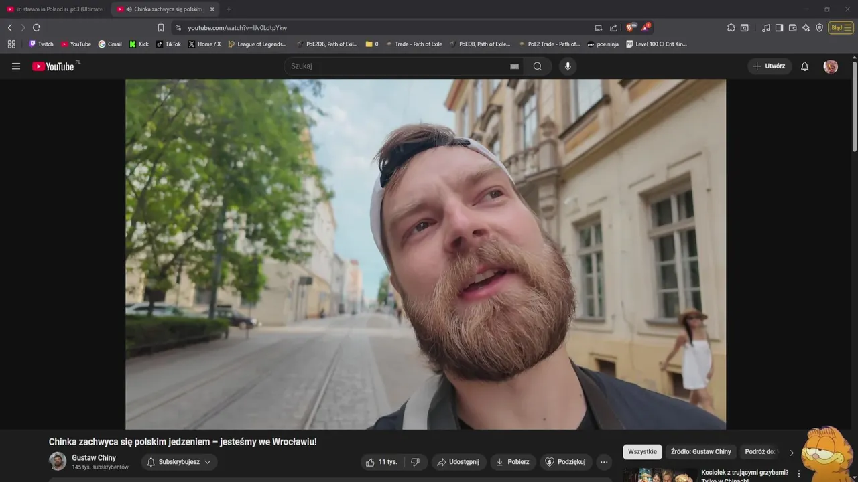The width and height of the screenshot is (858, 482).
Task: Reload the current page
Action: pos(37,27)
